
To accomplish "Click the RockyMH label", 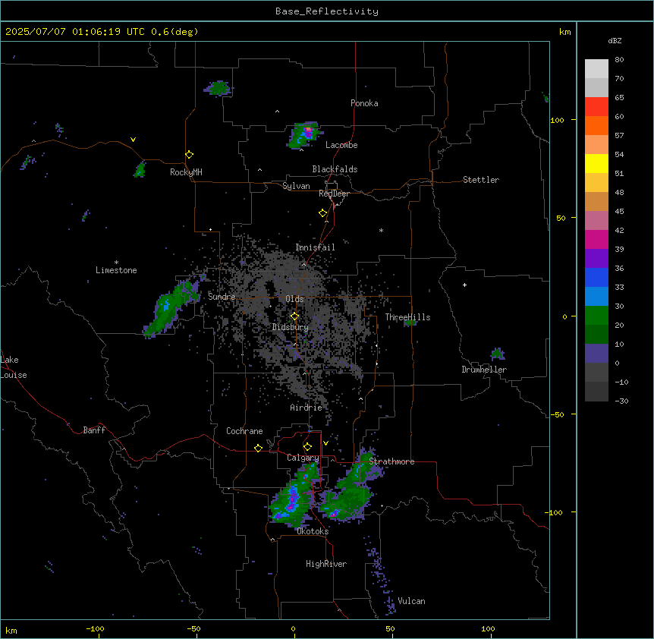I will click(186, 172).
